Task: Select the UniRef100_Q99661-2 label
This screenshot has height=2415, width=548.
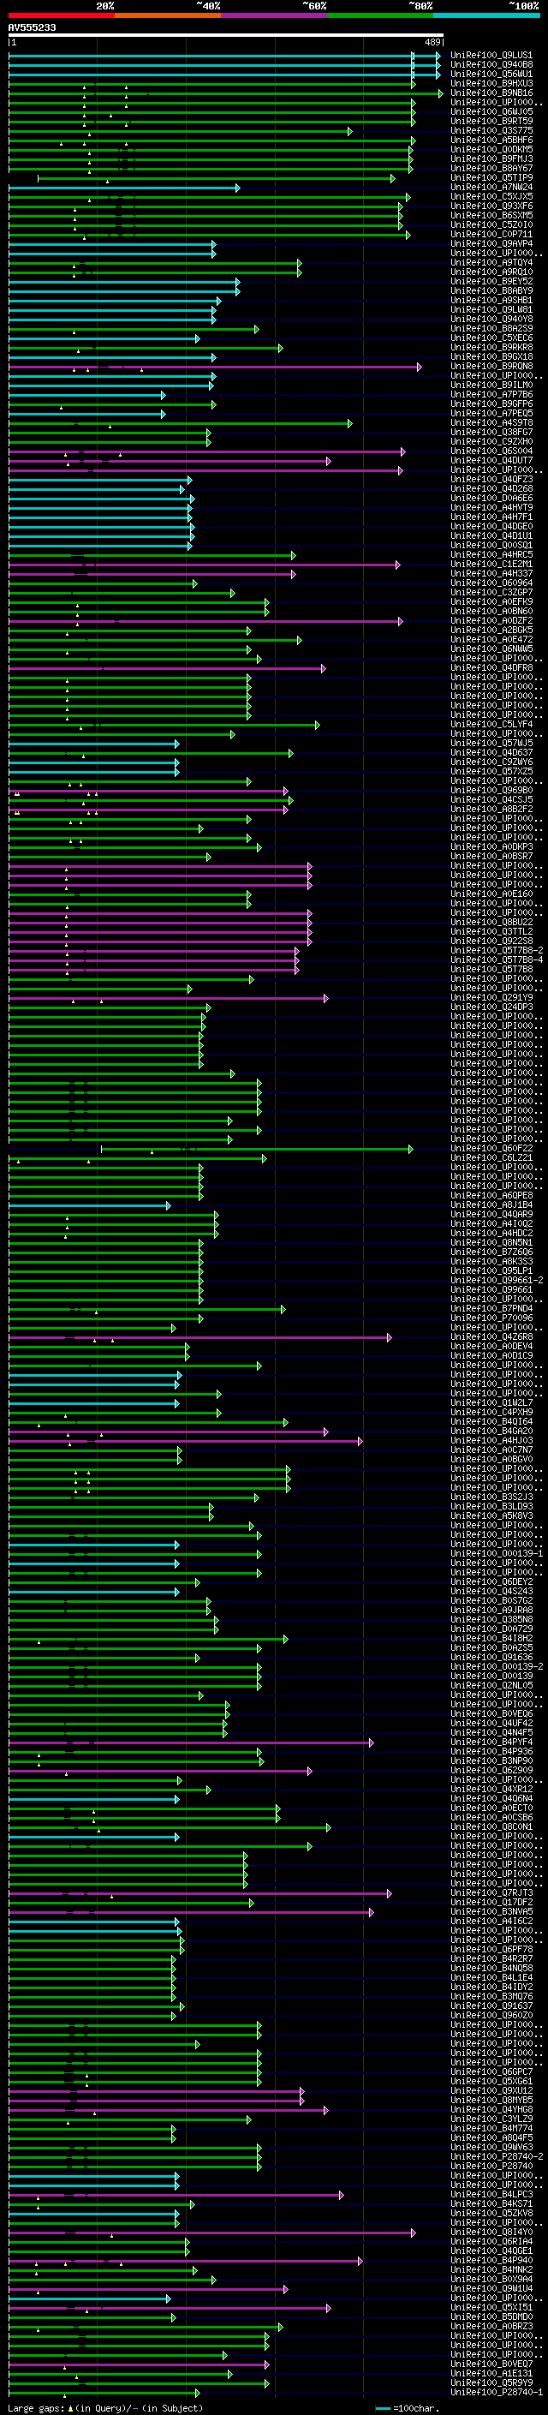Action: 497,1281
